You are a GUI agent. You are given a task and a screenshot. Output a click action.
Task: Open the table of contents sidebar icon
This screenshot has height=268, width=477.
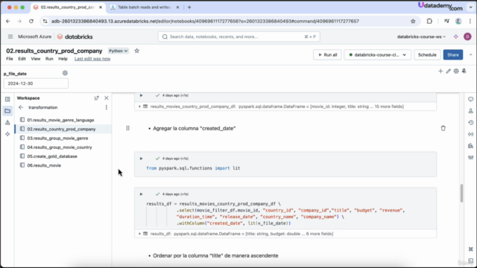(7, 99)
